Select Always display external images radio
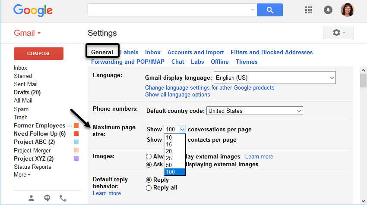The height and width of the screenshot is (205, 367). 149,156
